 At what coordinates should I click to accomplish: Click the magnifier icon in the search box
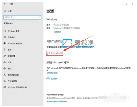(x=39, y=17)
